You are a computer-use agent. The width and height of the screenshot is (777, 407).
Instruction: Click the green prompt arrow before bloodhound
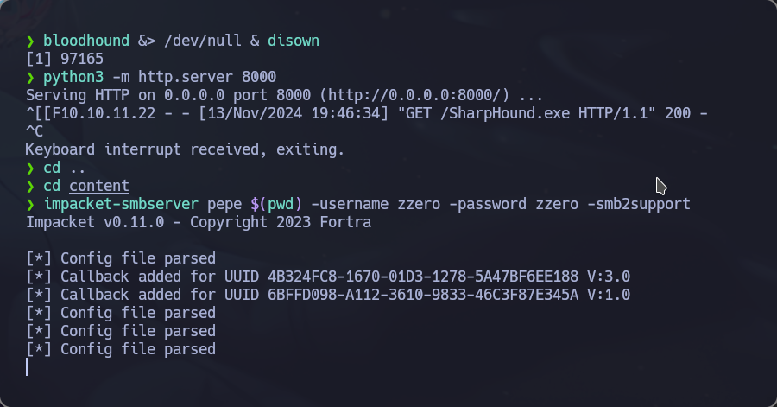point(30,41)
